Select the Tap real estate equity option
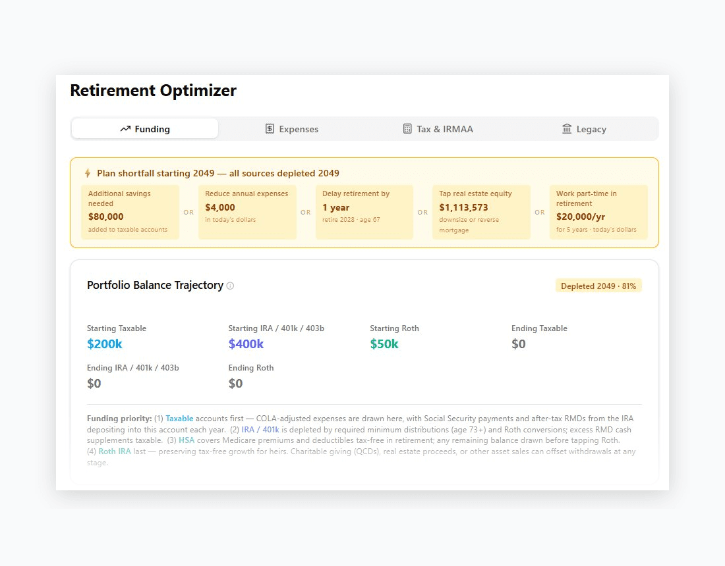This screenshot has height=566, width=725. coord(482,212)
